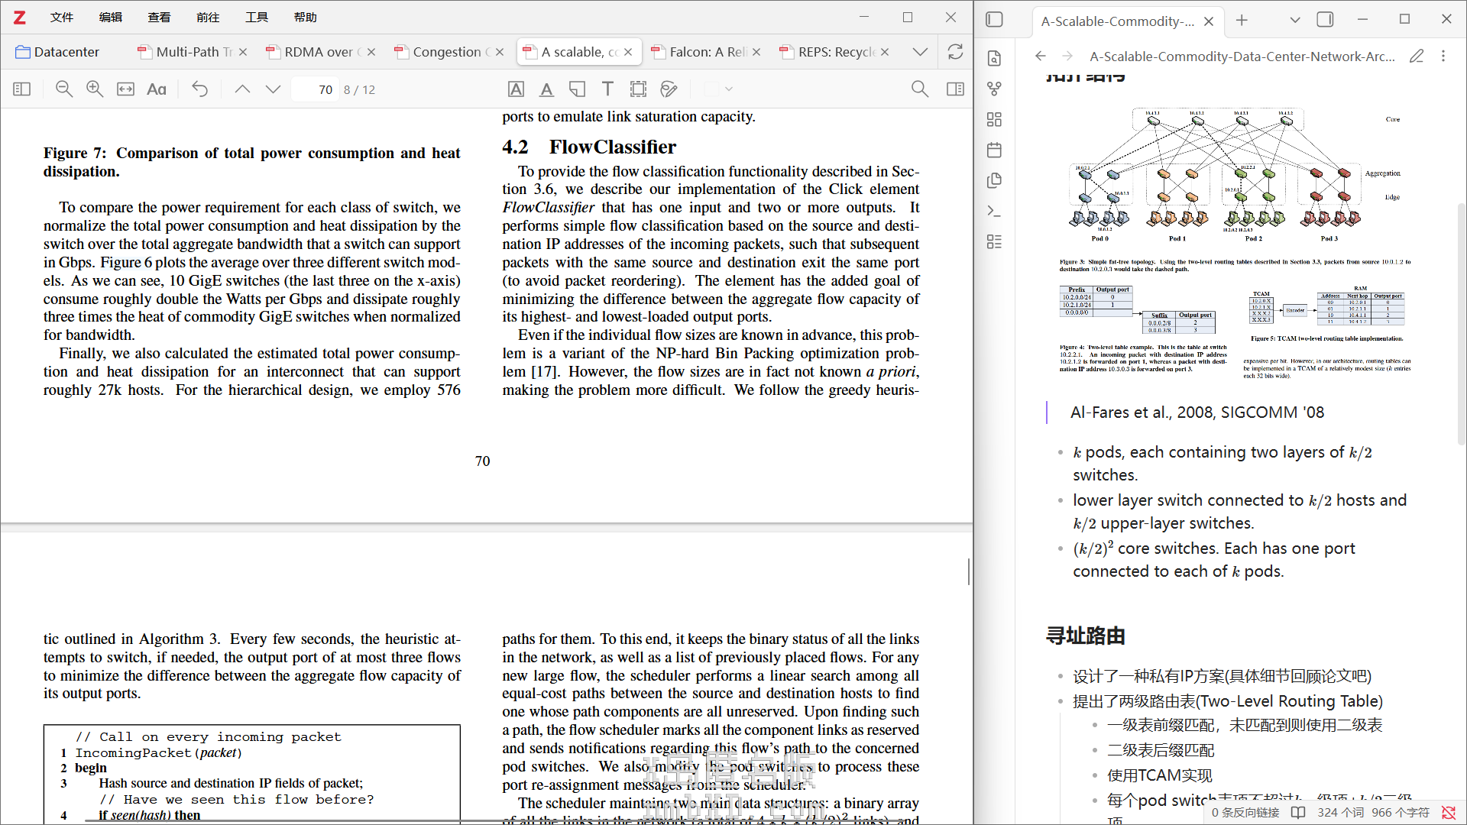Expand Obsidian tab list chevron
The width and height of the screenshot is (1467, 825).
1294,20
